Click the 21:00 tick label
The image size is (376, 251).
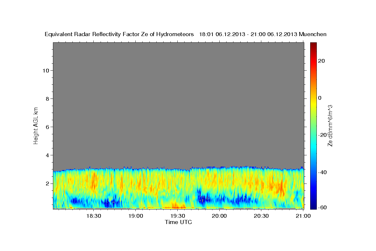303,216
